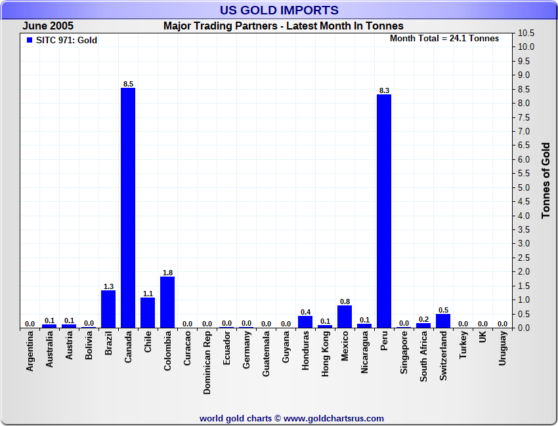Click the 'Turkey' axis label

(x=463, y=345)
